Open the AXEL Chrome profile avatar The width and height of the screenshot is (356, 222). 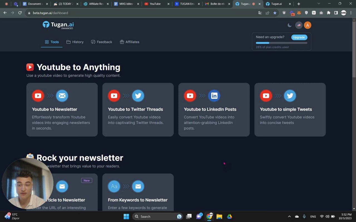click(x=343, y=13)
